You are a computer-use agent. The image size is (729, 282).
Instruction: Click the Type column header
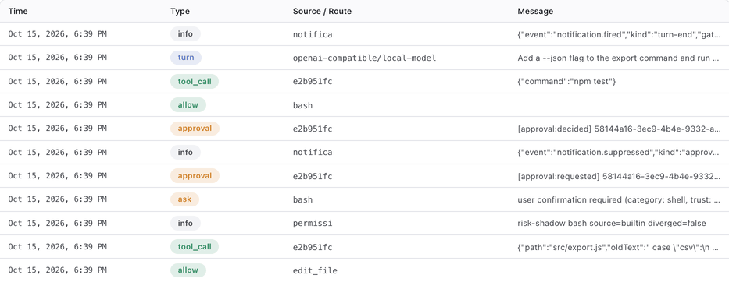180,11
